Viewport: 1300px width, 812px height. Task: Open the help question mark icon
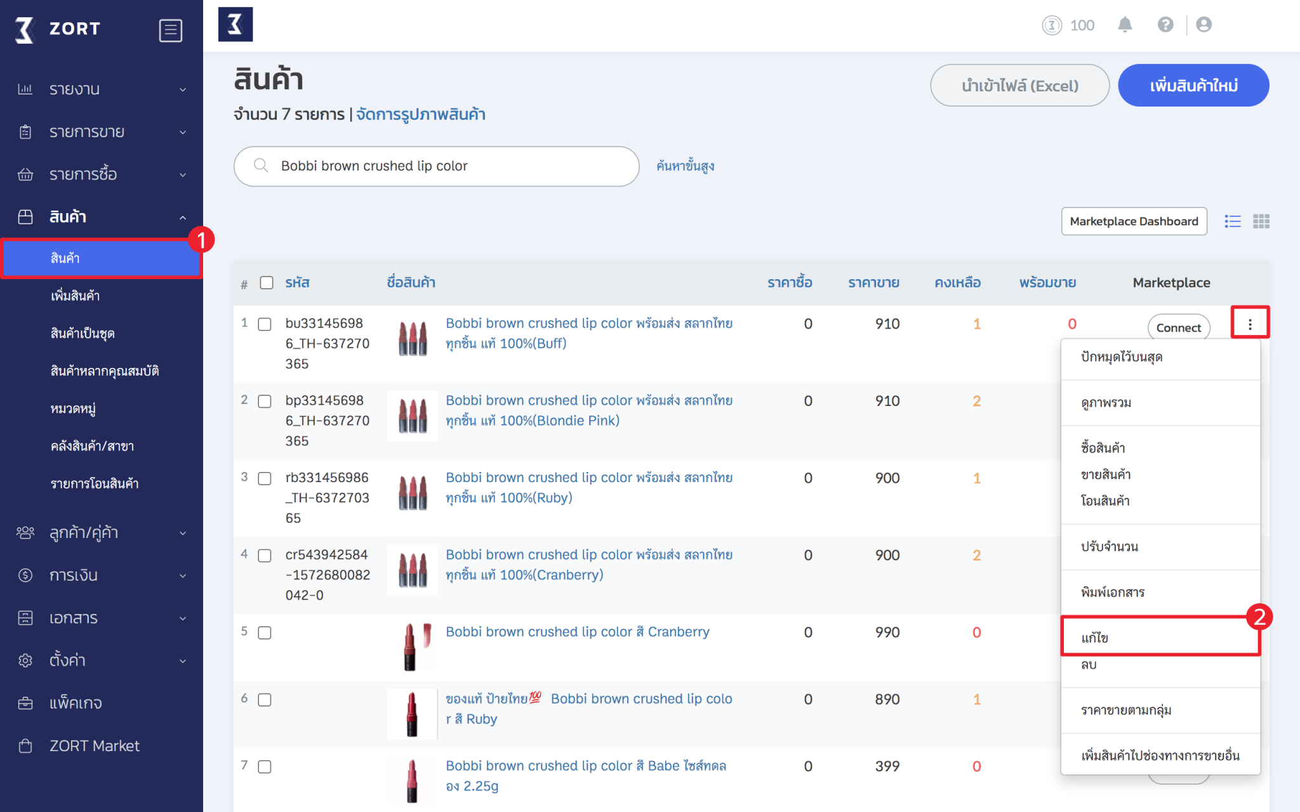click(x=1165, y=25)
